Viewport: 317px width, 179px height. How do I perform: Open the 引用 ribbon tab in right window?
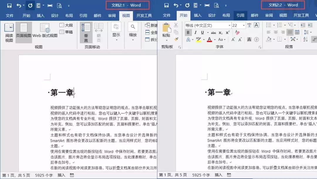(240, 16)
